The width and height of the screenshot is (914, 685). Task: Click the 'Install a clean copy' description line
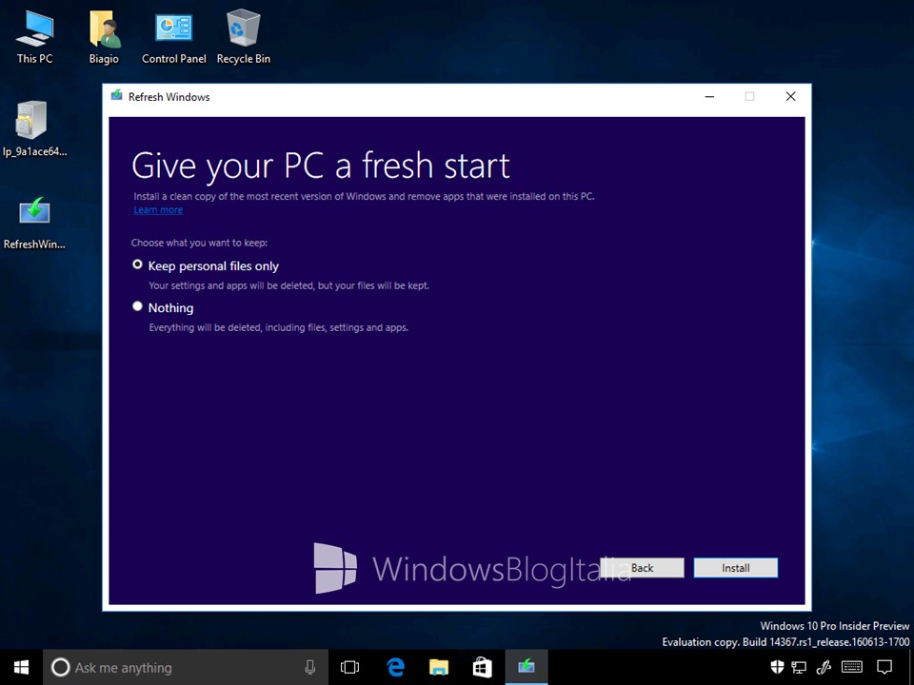click(x=364, y=196)
